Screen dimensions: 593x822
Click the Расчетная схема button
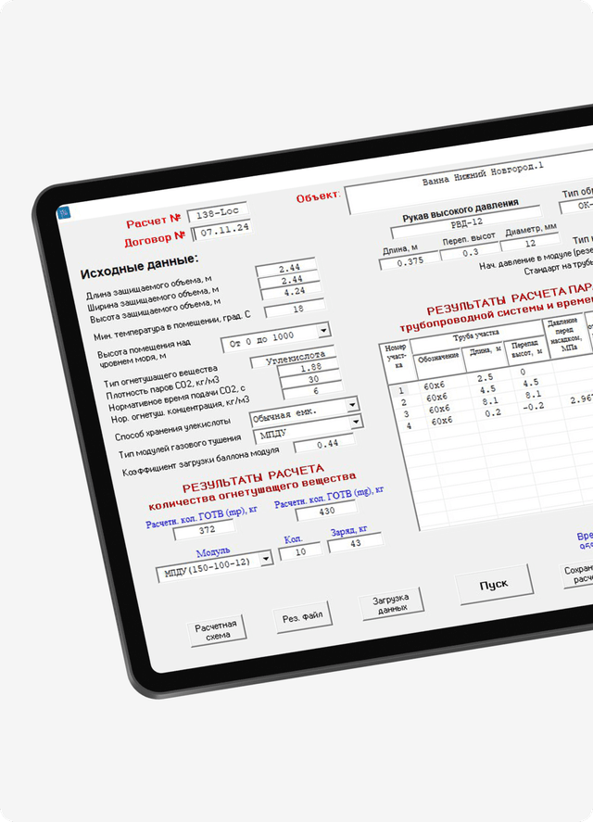point(217,629)
